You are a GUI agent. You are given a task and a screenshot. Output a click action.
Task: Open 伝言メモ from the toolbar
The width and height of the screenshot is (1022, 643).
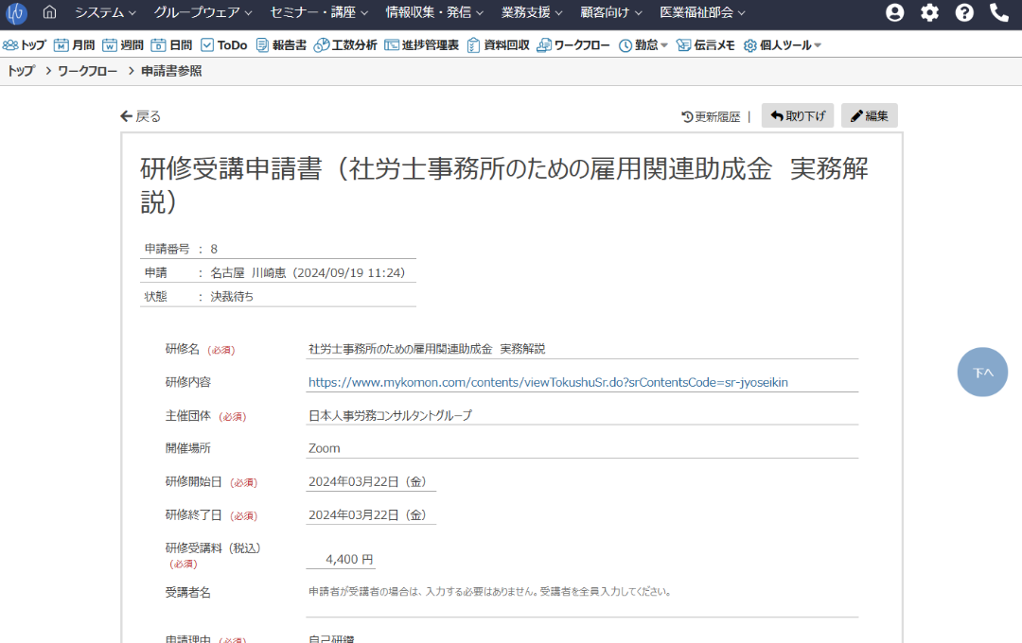coord(705,45)
